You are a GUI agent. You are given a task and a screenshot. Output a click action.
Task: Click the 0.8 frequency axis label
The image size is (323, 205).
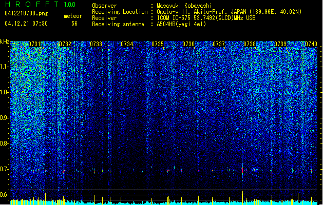click(x=5, y=143)
